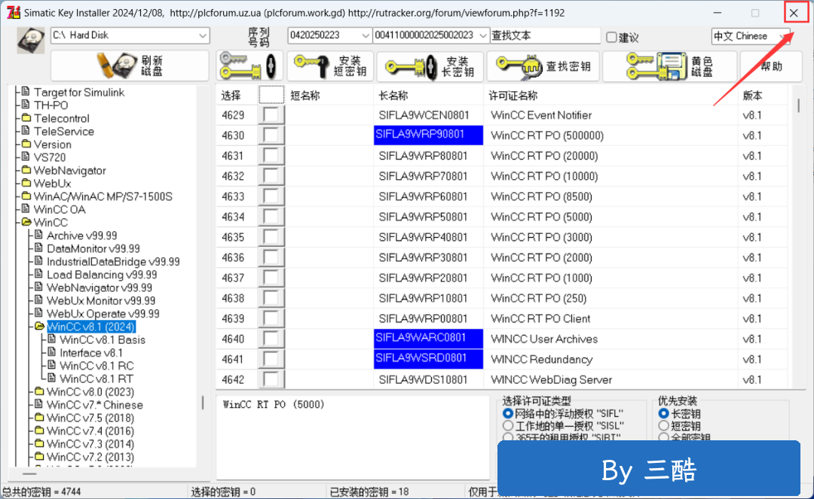Select the WinCC v8.1 RT tree item
Image resolution: width=814 pixels, height=499 pixels.
click(x=96, y=379)
